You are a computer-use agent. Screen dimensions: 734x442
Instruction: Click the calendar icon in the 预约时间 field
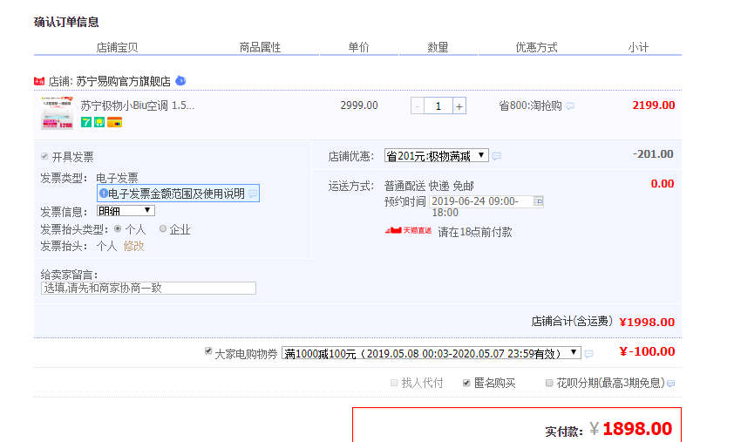(x=539, y=201)
